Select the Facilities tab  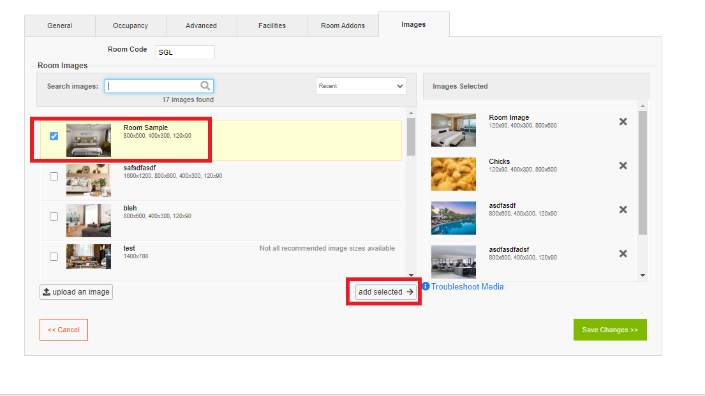(x=272, y=26)
